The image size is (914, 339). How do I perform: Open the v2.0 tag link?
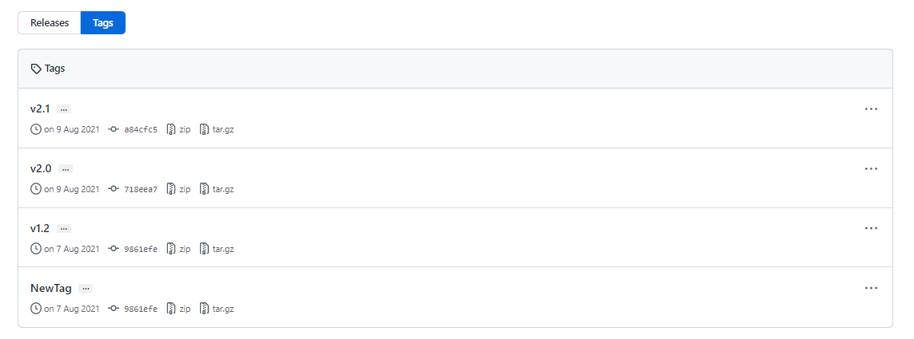[41, 168]
